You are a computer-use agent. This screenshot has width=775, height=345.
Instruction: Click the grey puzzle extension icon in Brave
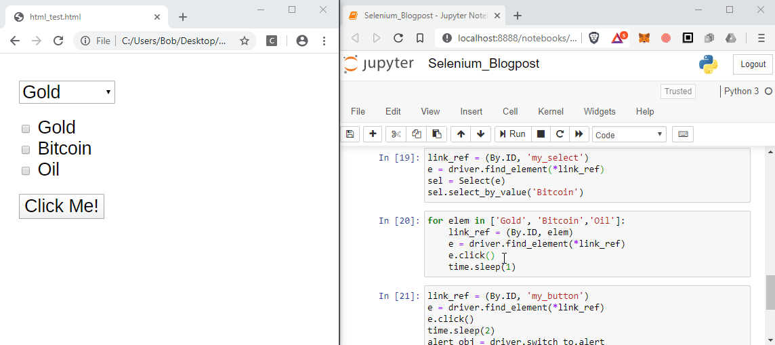(x=709, y=38)
